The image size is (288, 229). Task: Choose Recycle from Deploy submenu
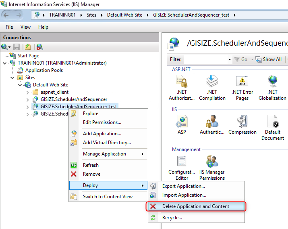196,218
